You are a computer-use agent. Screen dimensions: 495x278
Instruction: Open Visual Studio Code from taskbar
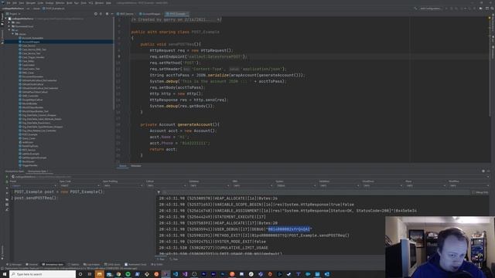[x=176, y=274]
